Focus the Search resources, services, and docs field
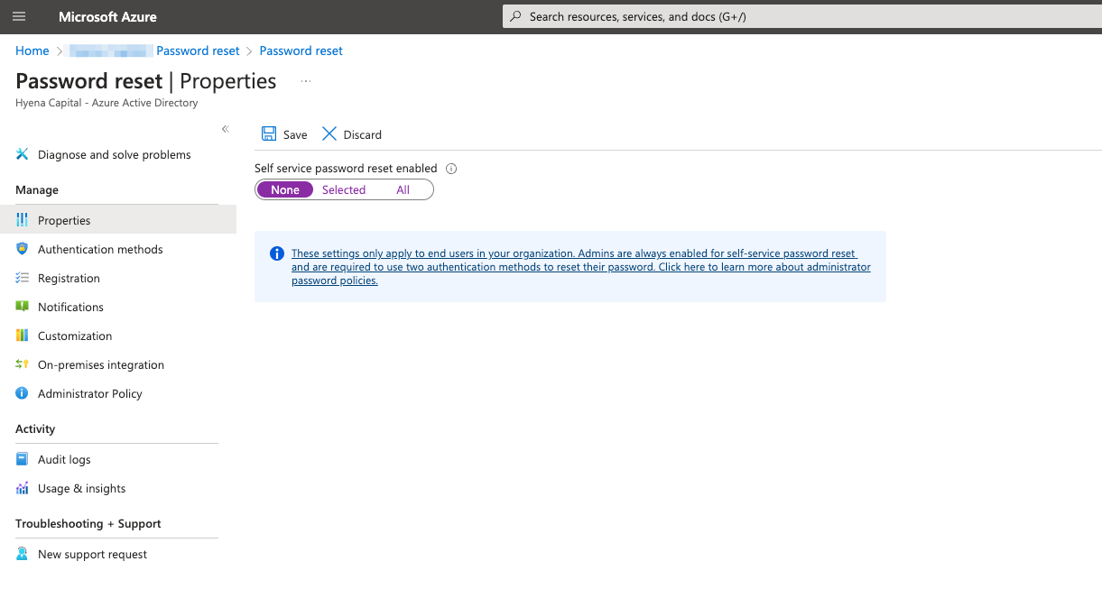1102x589 pixels. pyautogui.click(x=801, y=16)
